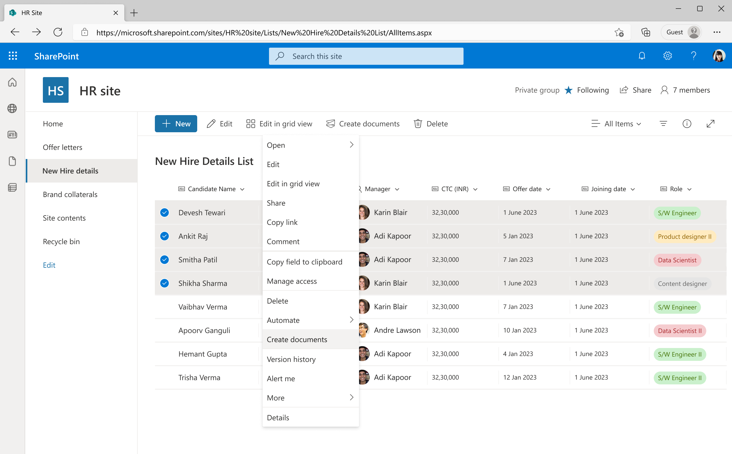The height and width of the screenshot is (454, 732).
Task: Expand the Offer date column dropdown
Action: 548,189
